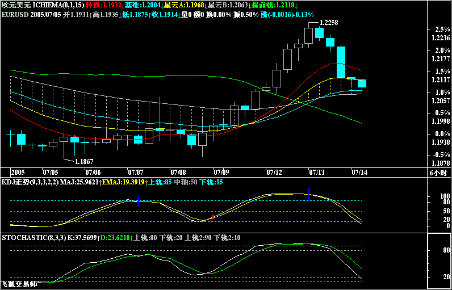Select the MAJ:25.9621 value
Viewport: 452px width, 290px height.
coord(80,182)
